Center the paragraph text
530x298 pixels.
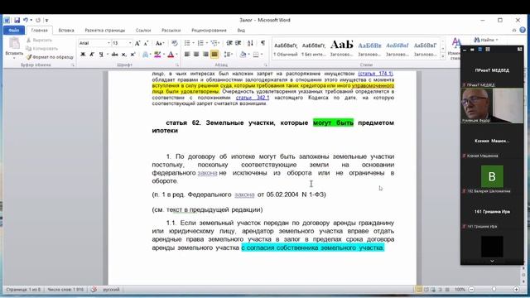[x=196, y=55]
